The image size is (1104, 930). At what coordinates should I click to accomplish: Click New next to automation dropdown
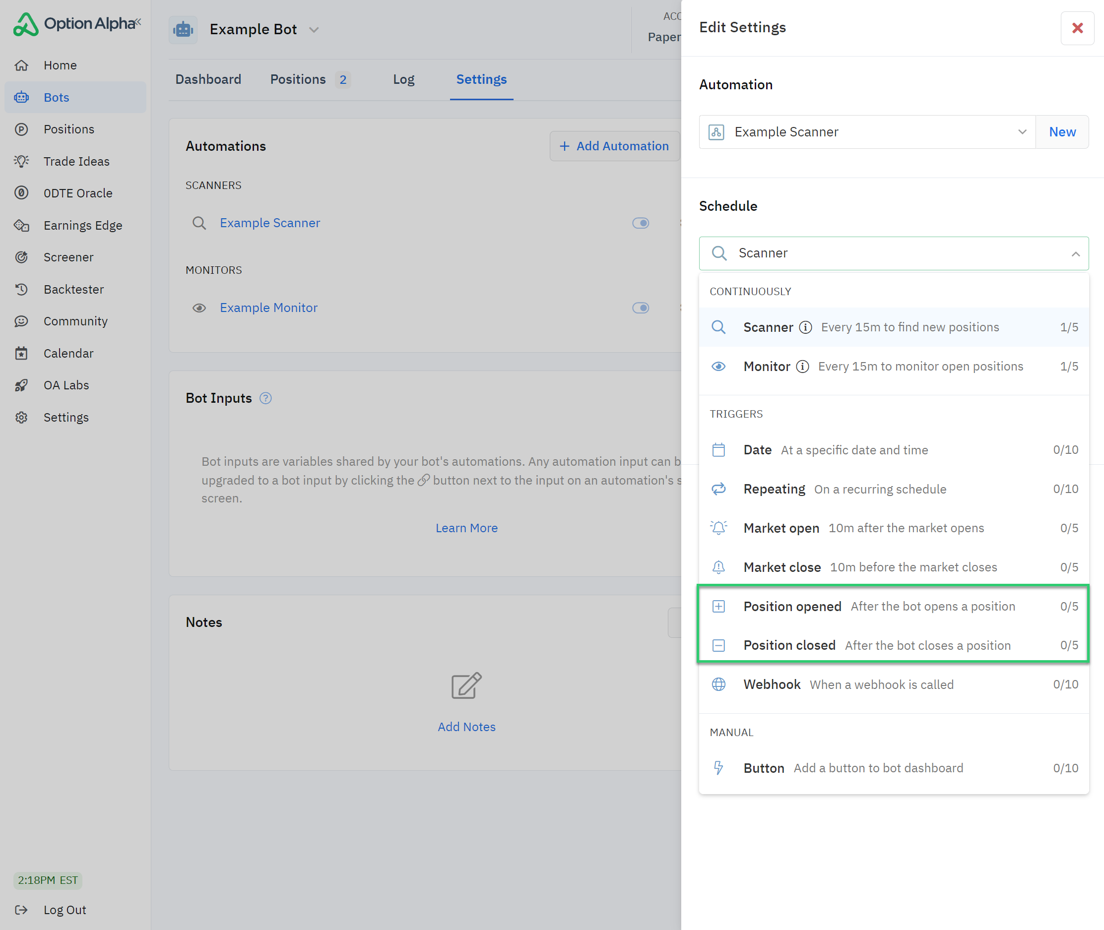click(1062, 132)
